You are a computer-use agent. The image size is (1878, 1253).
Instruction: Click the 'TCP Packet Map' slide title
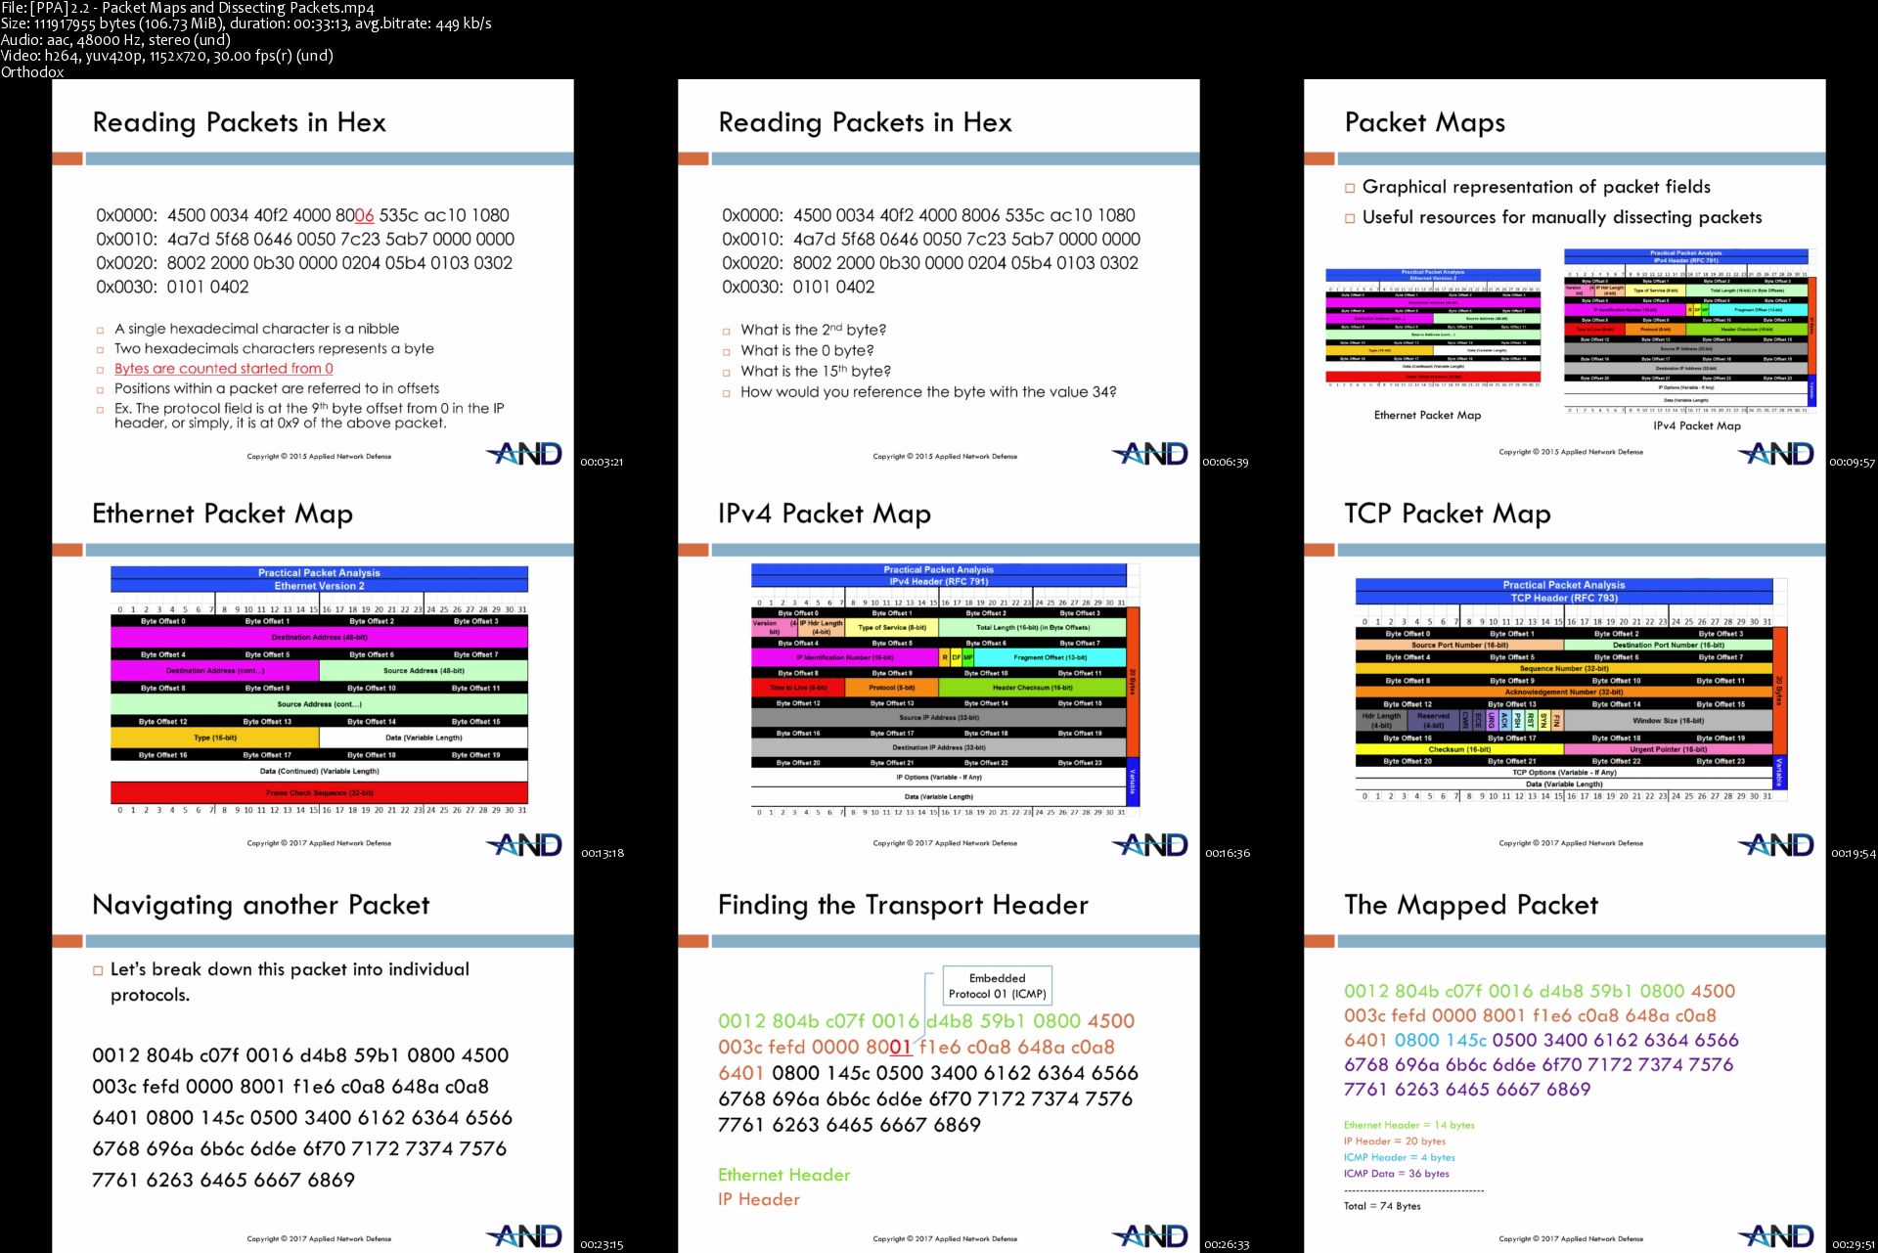[x=1448, y=515]
